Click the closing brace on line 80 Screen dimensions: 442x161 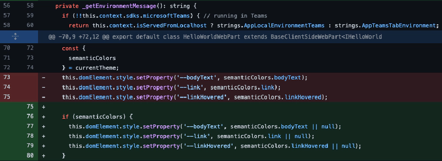[x=64, y=156]
